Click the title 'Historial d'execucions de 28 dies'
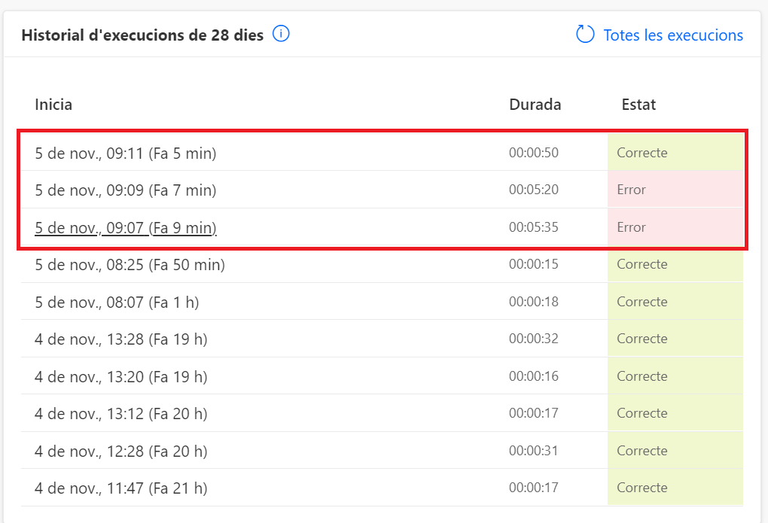The width and height of the screenshot is (768, 523). tap(143, 35)
